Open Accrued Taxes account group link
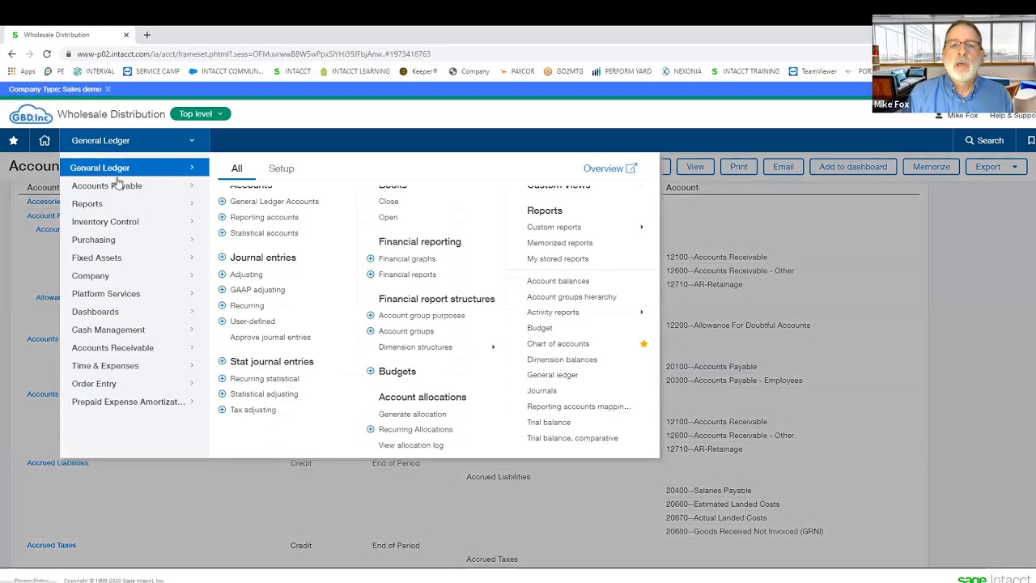Viewport: 1036px width, 583px height. point(51,545)
